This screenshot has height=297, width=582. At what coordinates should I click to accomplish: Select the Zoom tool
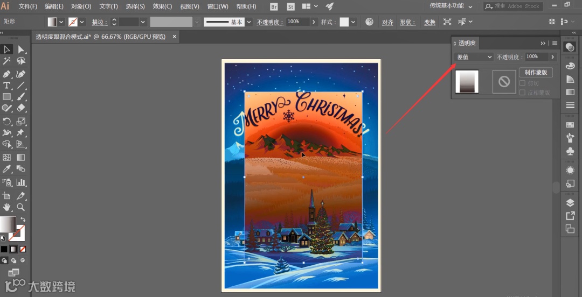[x=21, y=207]
